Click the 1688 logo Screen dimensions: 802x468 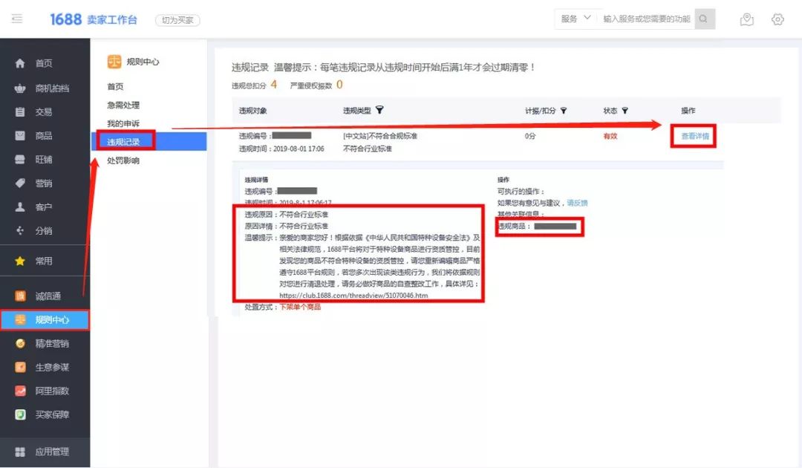tap(65, 19)
